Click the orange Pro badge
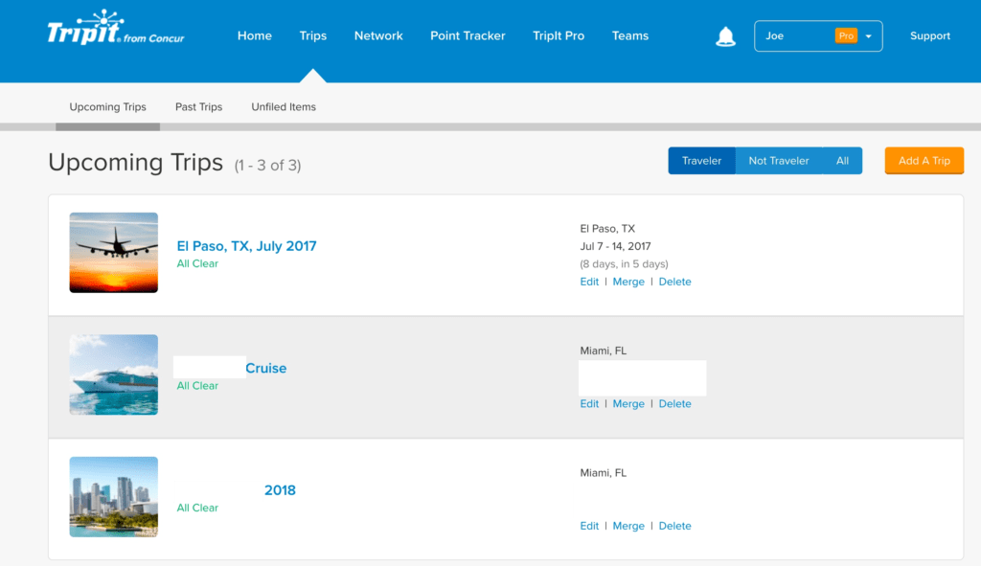 (x=846, y=35)
